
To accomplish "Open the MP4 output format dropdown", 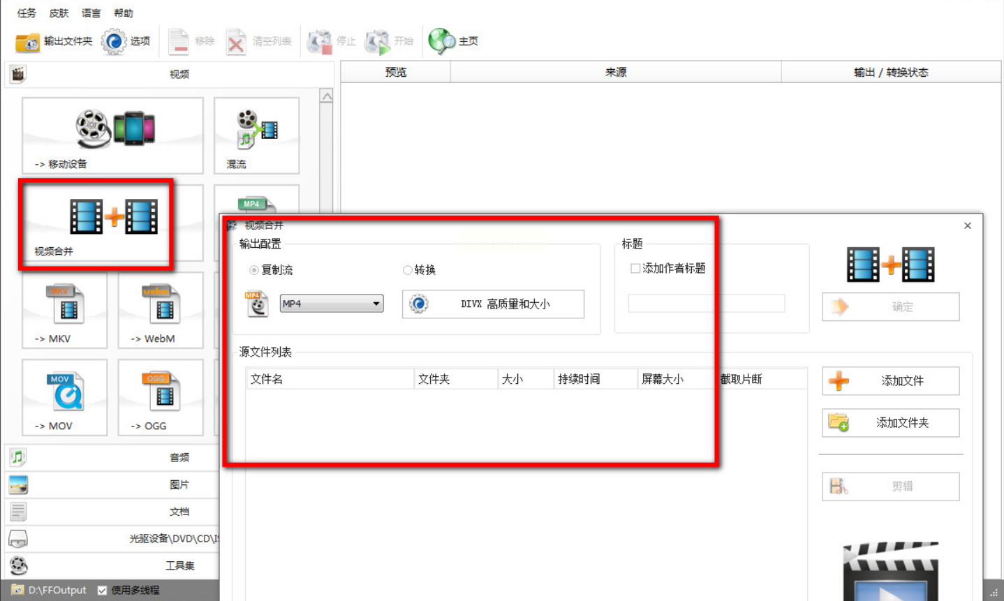I will 332,304.
